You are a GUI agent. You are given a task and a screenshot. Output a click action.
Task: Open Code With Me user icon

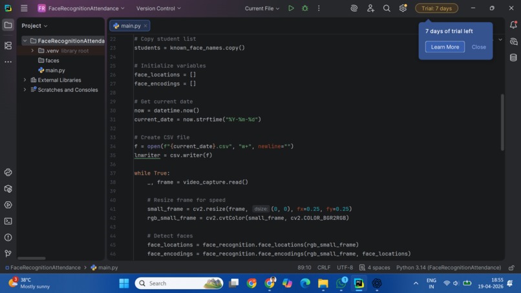coord(370,8)
